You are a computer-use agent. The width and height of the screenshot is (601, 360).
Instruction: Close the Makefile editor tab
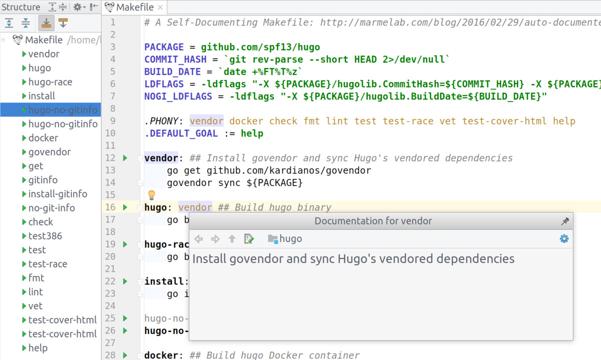161,7
